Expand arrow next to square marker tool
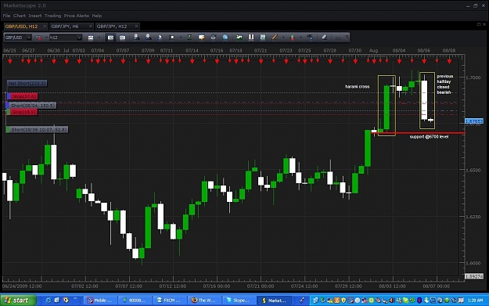Screen dimensions: 489x306 click(181, 38)
